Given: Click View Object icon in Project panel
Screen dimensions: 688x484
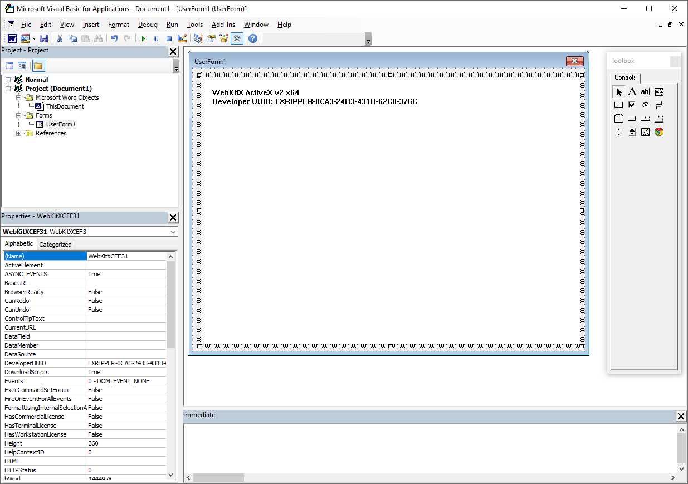Looking at the screenshot, I should [22, 66].
